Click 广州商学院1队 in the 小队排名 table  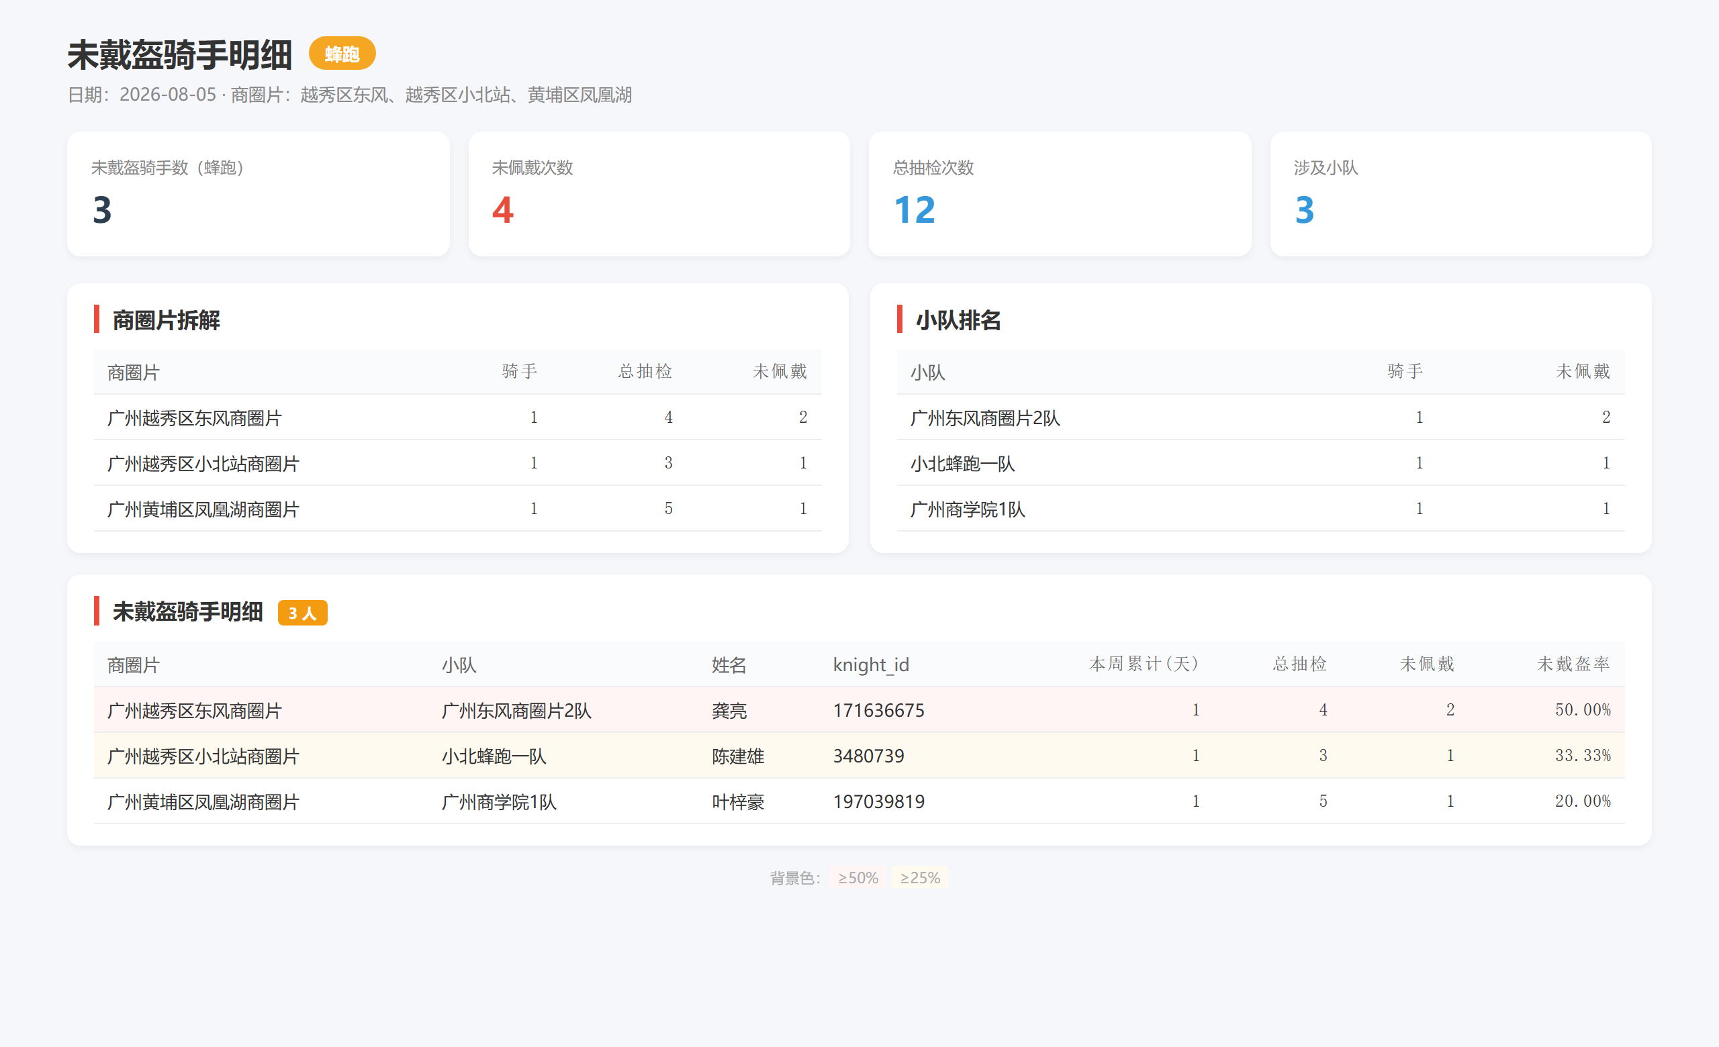(968, 509)
